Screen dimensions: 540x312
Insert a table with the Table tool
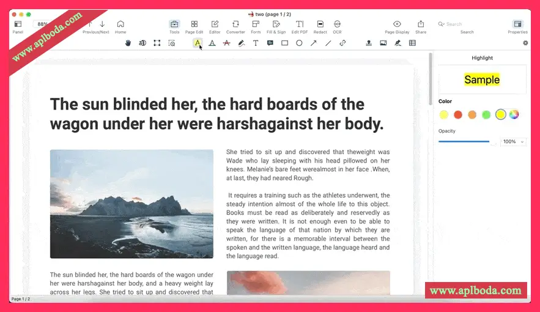(x=412, y=43)
